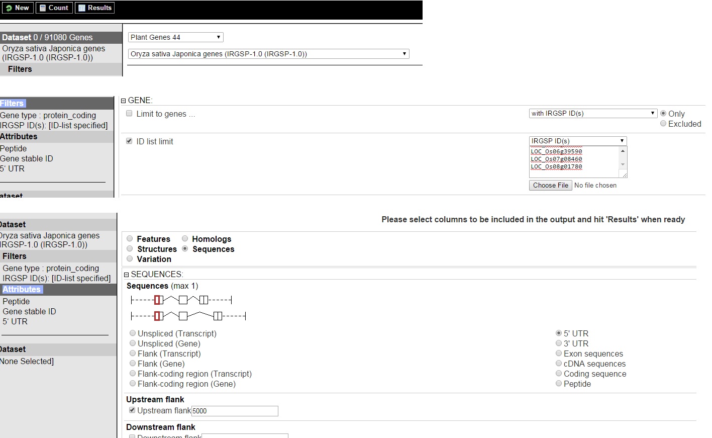Screen dimensions: 712x438
Task: Select the Excluded radio option
Action: click(x=663, y=124)
